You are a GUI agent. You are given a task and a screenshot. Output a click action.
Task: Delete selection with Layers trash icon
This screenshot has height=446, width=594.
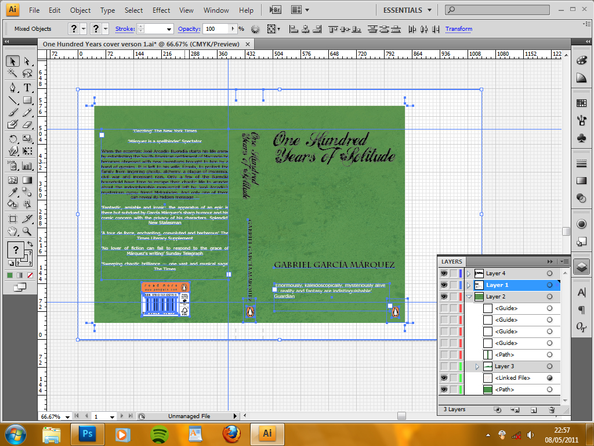[x=552, y=409]
